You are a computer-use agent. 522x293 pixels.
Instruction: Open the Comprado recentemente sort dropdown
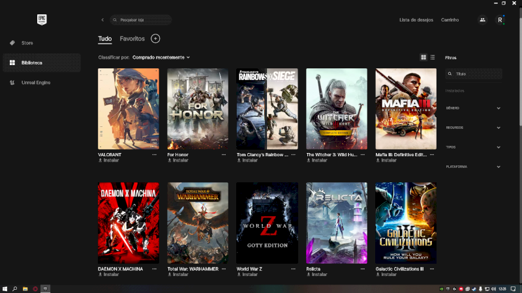[x=161, y=57]
